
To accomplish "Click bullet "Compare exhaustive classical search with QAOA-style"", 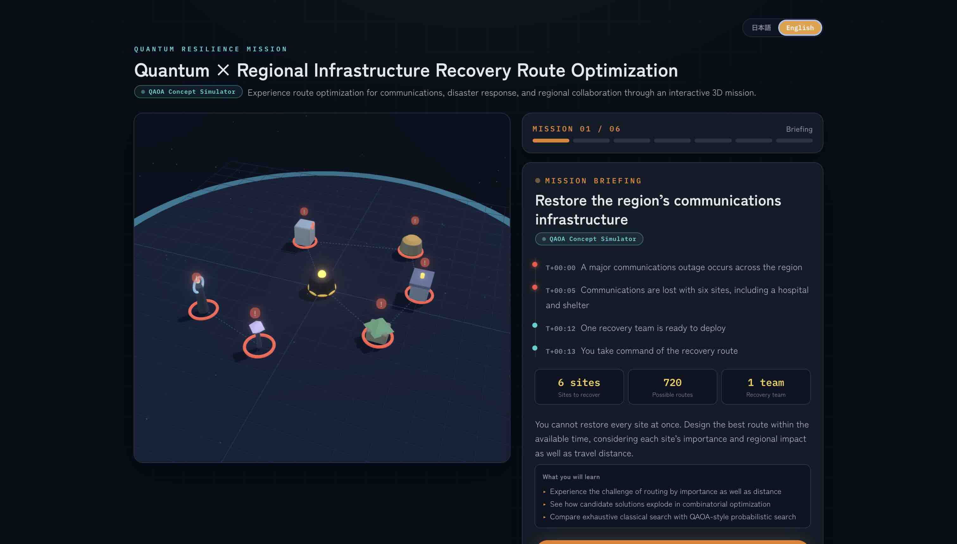I will tap(673, 517).
